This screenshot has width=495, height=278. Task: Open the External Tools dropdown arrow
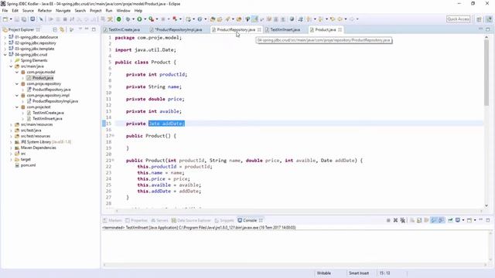tap(156, 19)
